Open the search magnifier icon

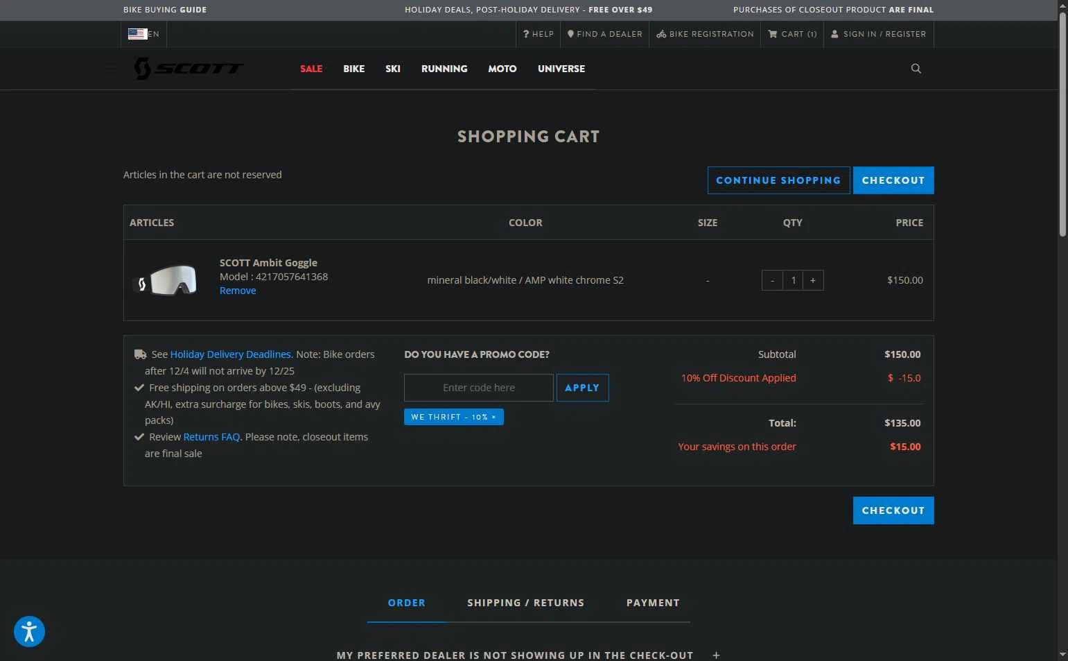coord(916,69)
